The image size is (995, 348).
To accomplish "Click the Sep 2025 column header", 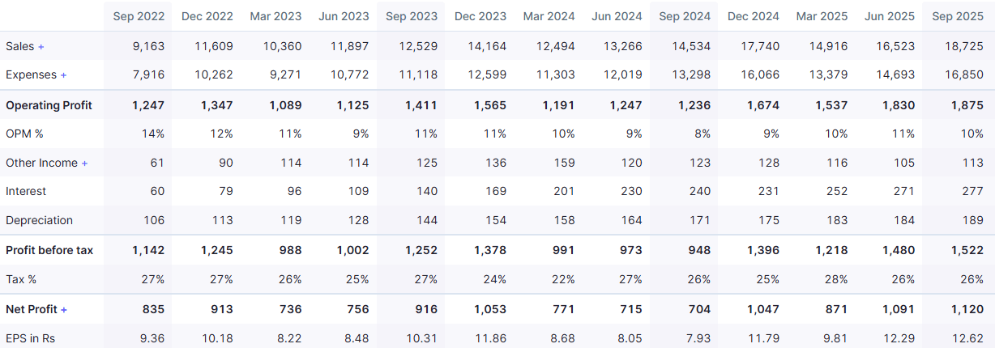I will (x=958, y=16).
